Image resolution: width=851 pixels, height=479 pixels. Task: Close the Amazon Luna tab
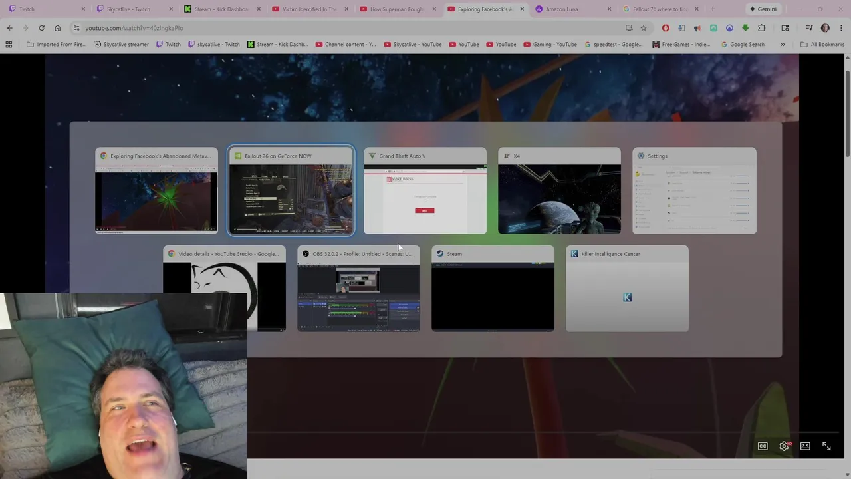(x=610, y=9)
